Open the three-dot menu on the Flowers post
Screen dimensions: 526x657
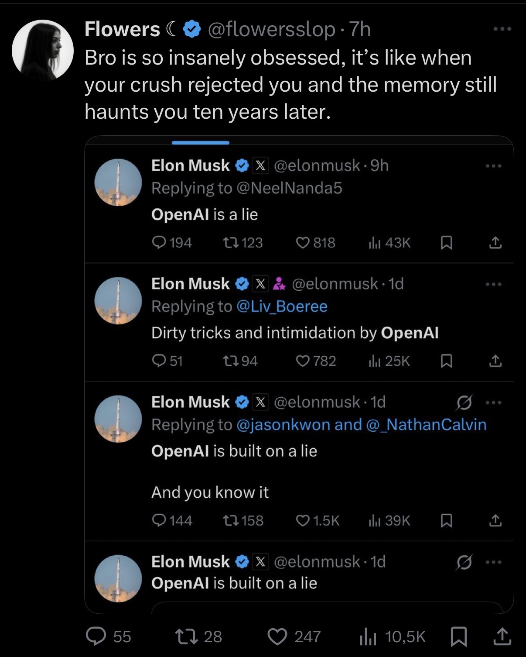(x=502, y=29)
